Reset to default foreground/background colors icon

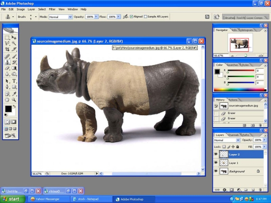(6, 115)
